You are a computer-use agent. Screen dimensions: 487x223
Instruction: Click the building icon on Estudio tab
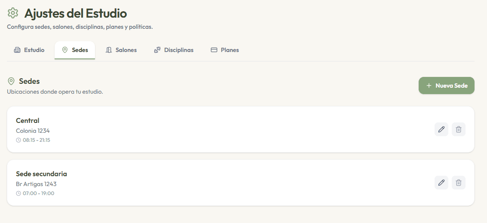(x=17, y=50)
